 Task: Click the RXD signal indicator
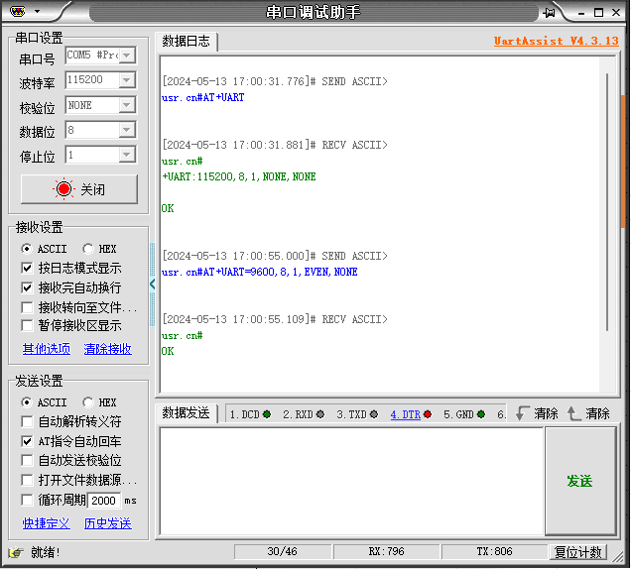click(x=303, y=414)
